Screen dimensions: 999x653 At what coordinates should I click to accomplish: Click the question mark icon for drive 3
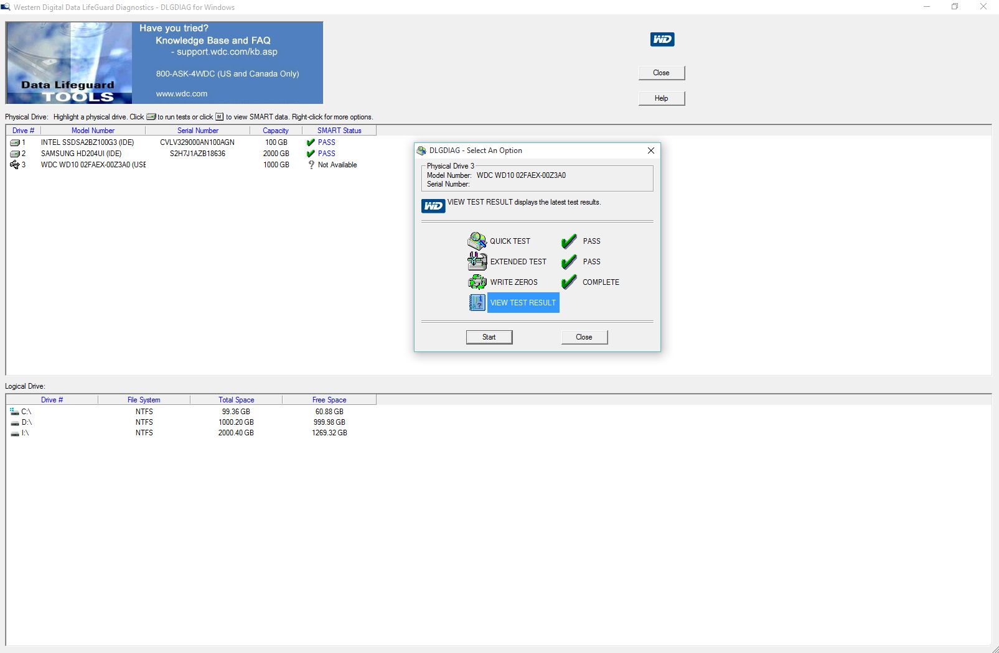311,165
